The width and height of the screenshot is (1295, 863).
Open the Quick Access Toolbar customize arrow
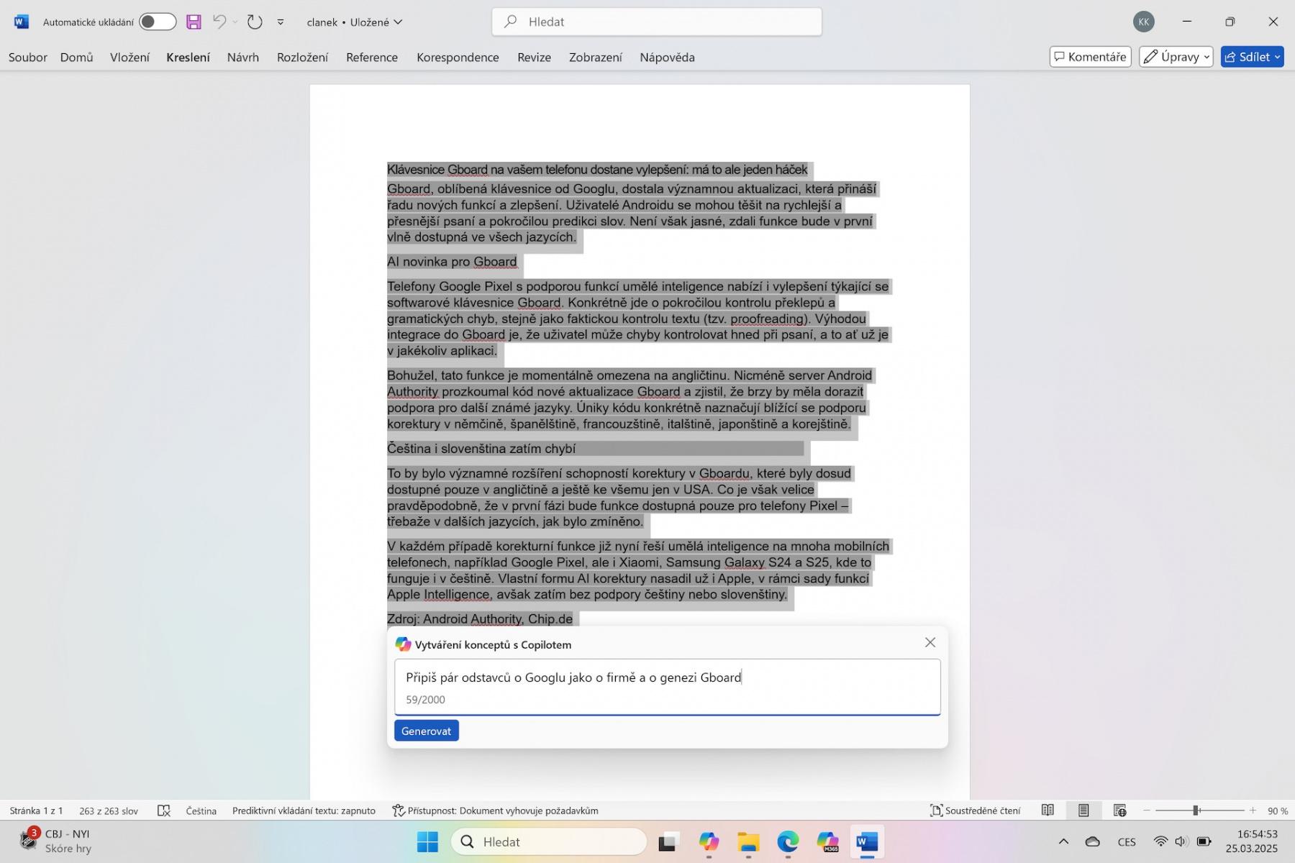[281, 22]
